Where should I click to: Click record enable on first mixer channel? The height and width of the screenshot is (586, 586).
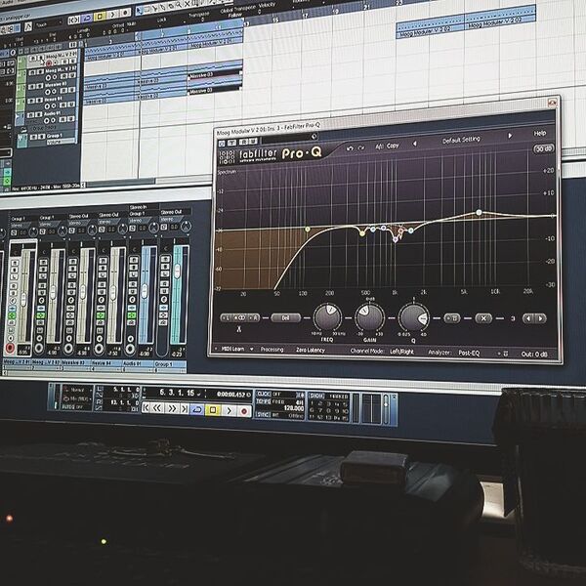coord(11,348)
